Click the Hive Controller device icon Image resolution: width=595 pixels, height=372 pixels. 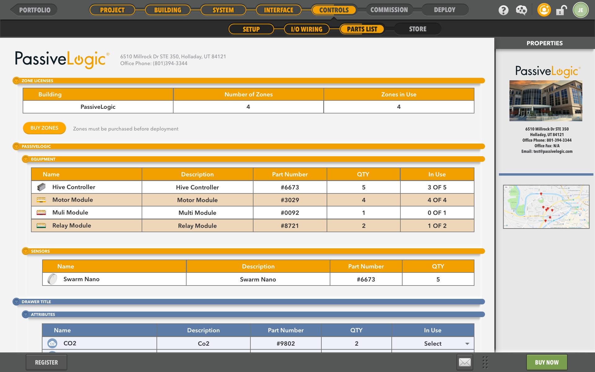[x=41, y=187]
